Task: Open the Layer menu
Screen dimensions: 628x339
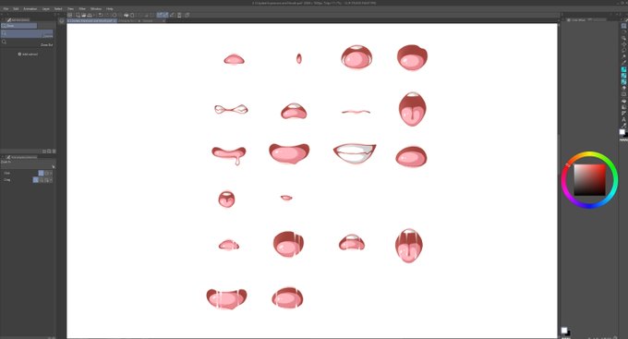Action: (x=46, y=9)
